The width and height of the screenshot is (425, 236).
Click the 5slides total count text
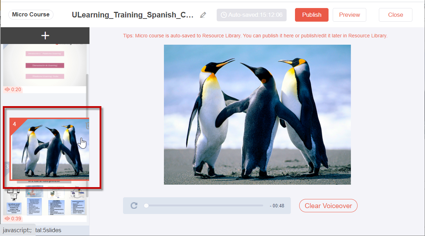[x=48, y=230]
